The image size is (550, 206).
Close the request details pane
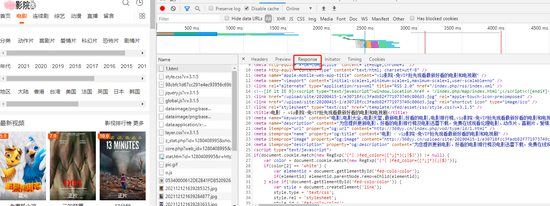click(x=243, y=59)
